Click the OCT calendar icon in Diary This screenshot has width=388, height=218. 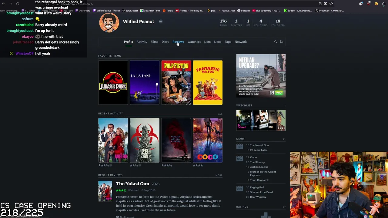(x=239, y=189)
